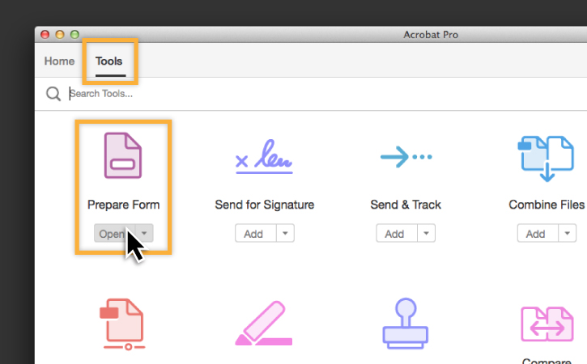Switch to the Tools tab
The height and width of the screenshot is (364, 587).
pos(109,61)
